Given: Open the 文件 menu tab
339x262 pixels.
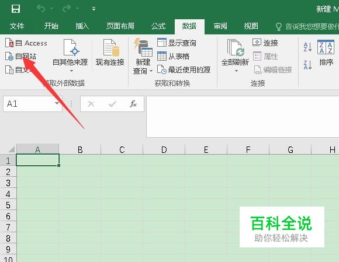Looking at the screenshot, I should pos(17,26).
